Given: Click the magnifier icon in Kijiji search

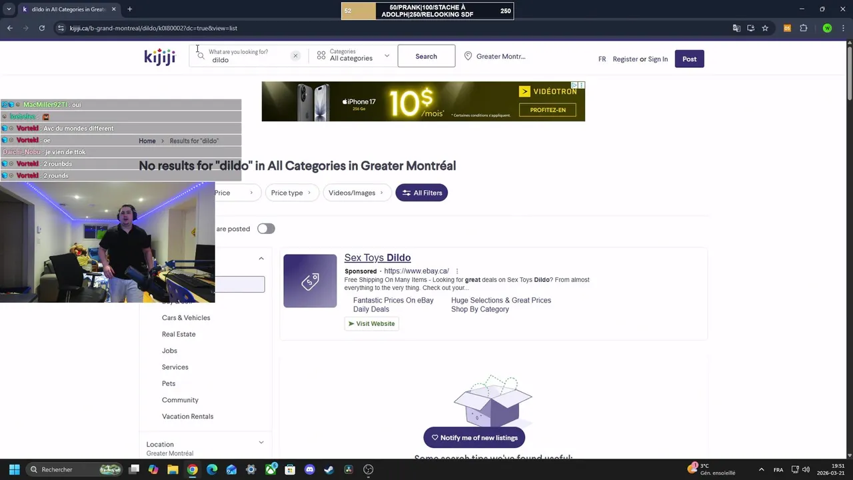Looking at the screenshot, I should click(201, 56).
